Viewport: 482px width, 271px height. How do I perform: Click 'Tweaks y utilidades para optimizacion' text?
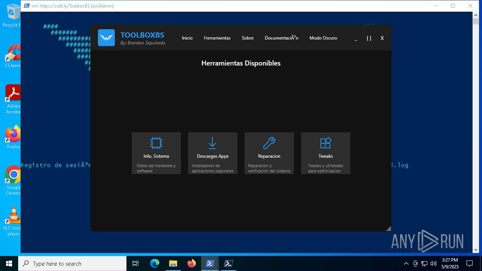pos(326,168)
